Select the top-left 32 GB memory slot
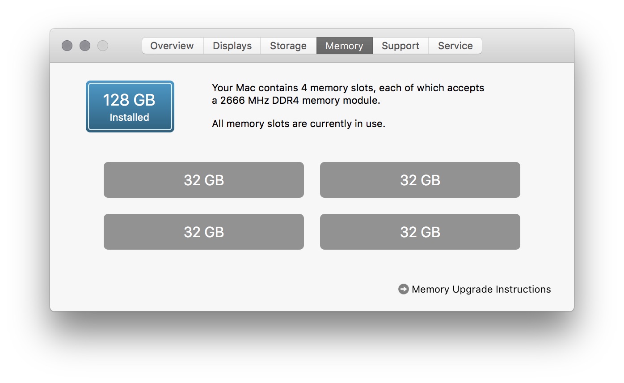624x383 pixels. click(204, 180)
